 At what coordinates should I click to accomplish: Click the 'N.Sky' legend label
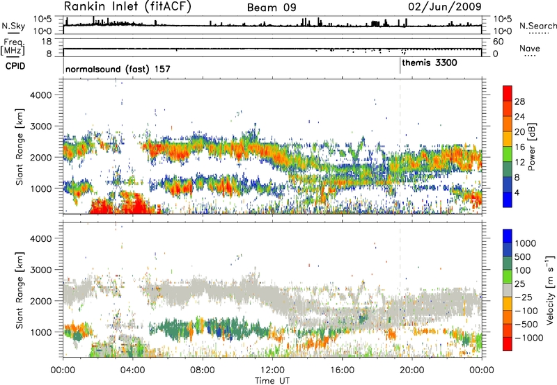click(x=13, y=26)
